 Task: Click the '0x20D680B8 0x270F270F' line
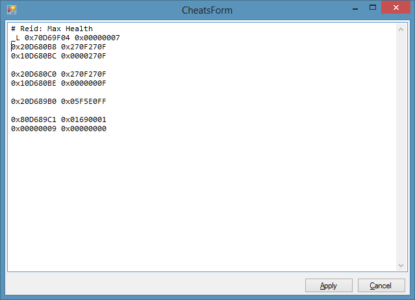click(x=58, y=47)
